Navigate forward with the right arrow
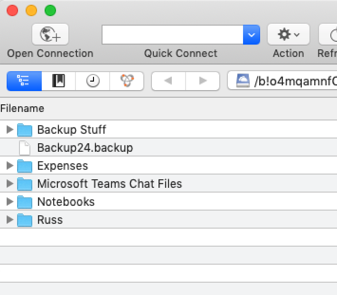This screenshot has height=295, width=337. point(203,81)
